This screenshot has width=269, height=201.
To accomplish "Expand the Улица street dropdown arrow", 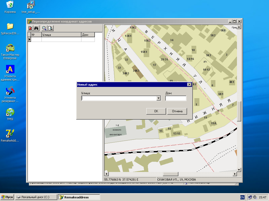I will (x=158, y=98).
